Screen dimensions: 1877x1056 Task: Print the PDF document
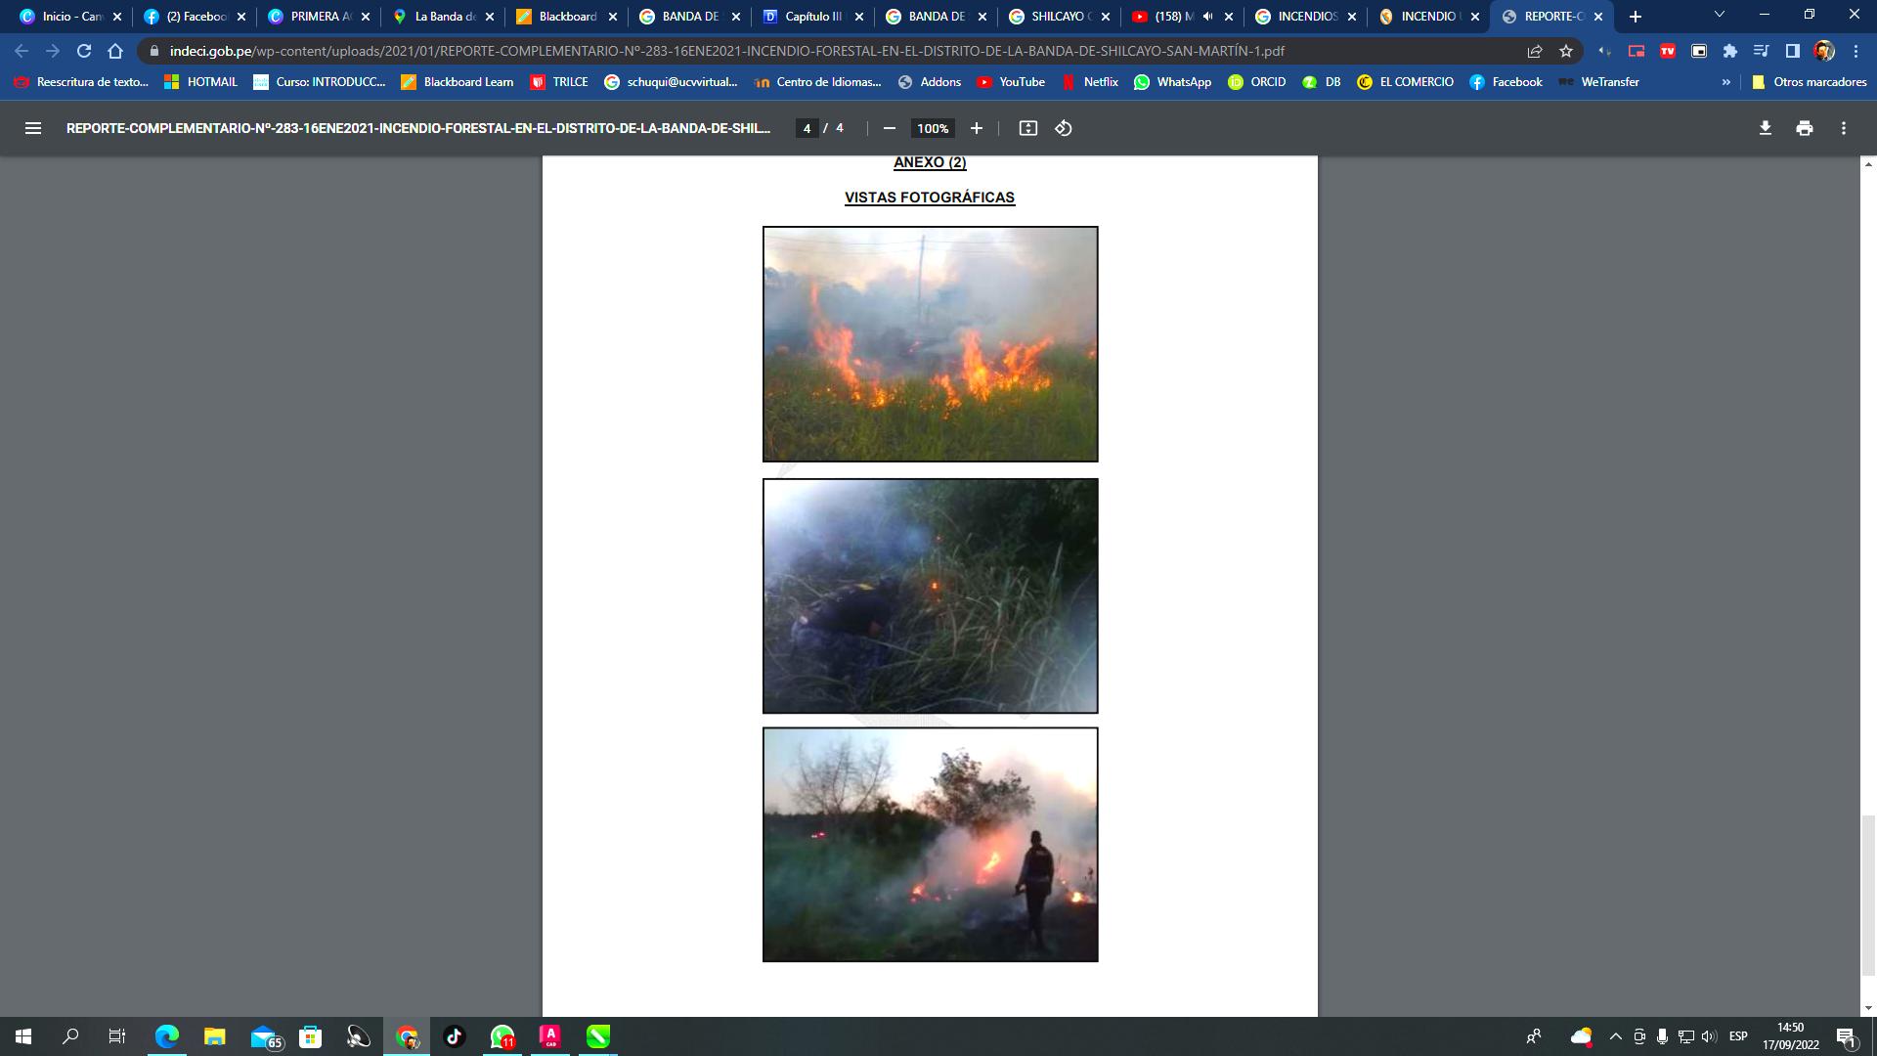(1804, 128)
